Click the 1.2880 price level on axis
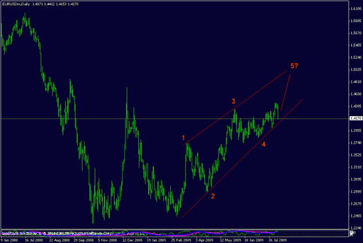Screen dimensions: 363x243 pos(356,192)
